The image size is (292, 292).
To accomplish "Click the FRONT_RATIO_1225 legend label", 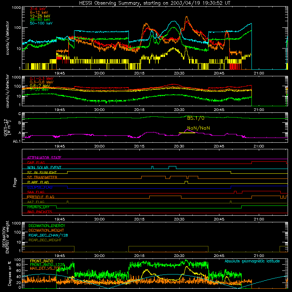I will [x=47, y=265].
